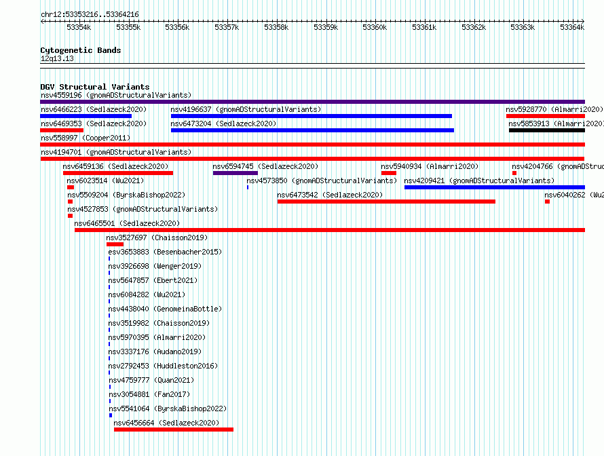
Task: Click the right arrow end of the ruler
Action: (583, 22)
